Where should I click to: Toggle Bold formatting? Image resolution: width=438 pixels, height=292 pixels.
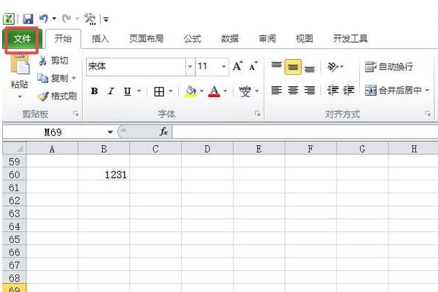click(94, 91)
